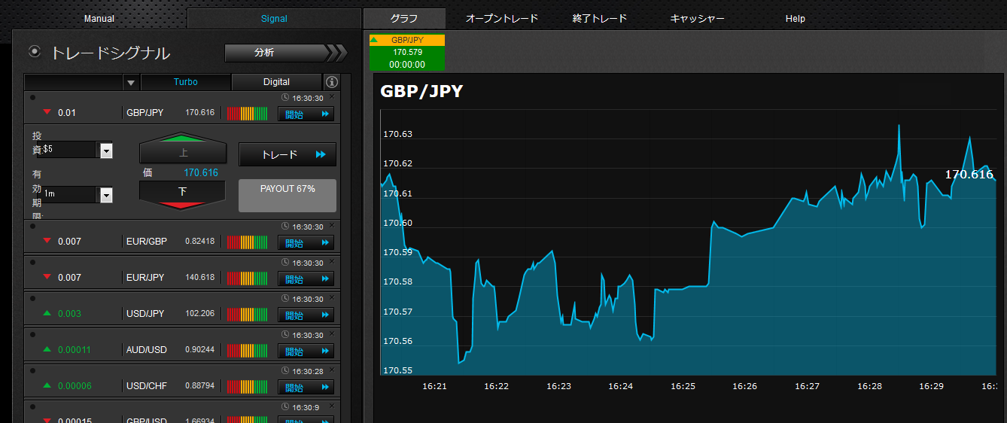Click green up arrow beside 0.00006
1007x423 pixels.
coord(47,385)
